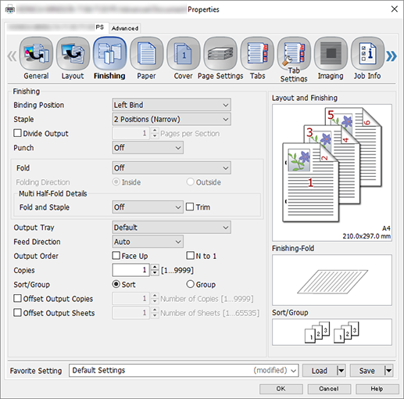Switch to the Advanced tab

coord(125,28)
